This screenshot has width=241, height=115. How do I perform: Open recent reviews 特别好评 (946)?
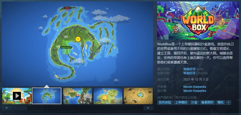coord(193,69)
